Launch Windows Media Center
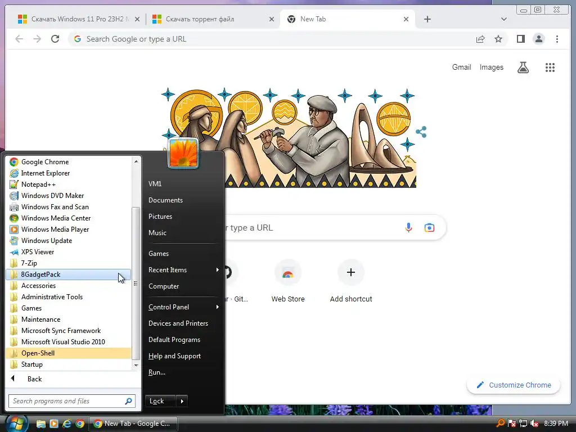 (x=68, y=218)
